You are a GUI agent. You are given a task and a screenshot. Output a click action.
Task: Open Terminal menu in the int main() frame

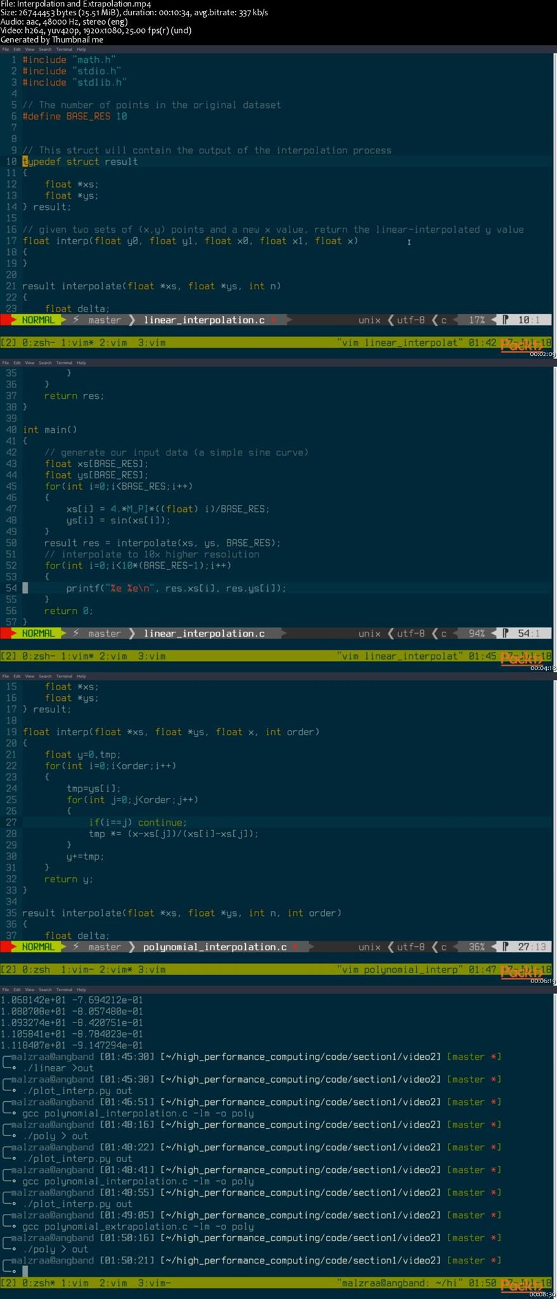pos(64,363)
